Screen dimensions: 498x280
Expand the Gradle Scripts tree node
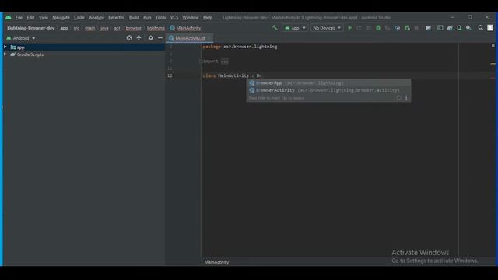5,54
